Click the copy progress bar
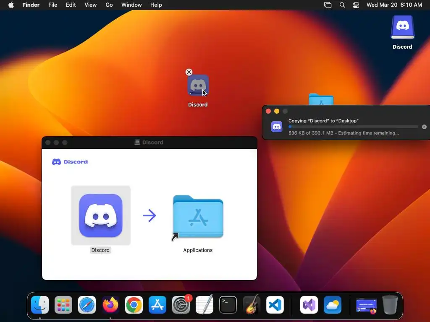Screen dimensions: 430x322 pos(353,127)
